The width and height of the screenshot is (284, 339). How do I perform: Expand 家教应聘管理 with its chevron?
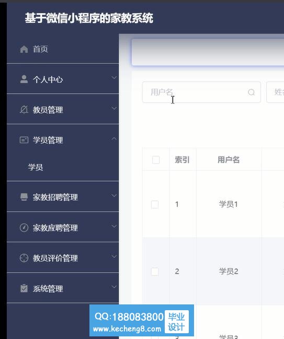(x=114, y=226)
